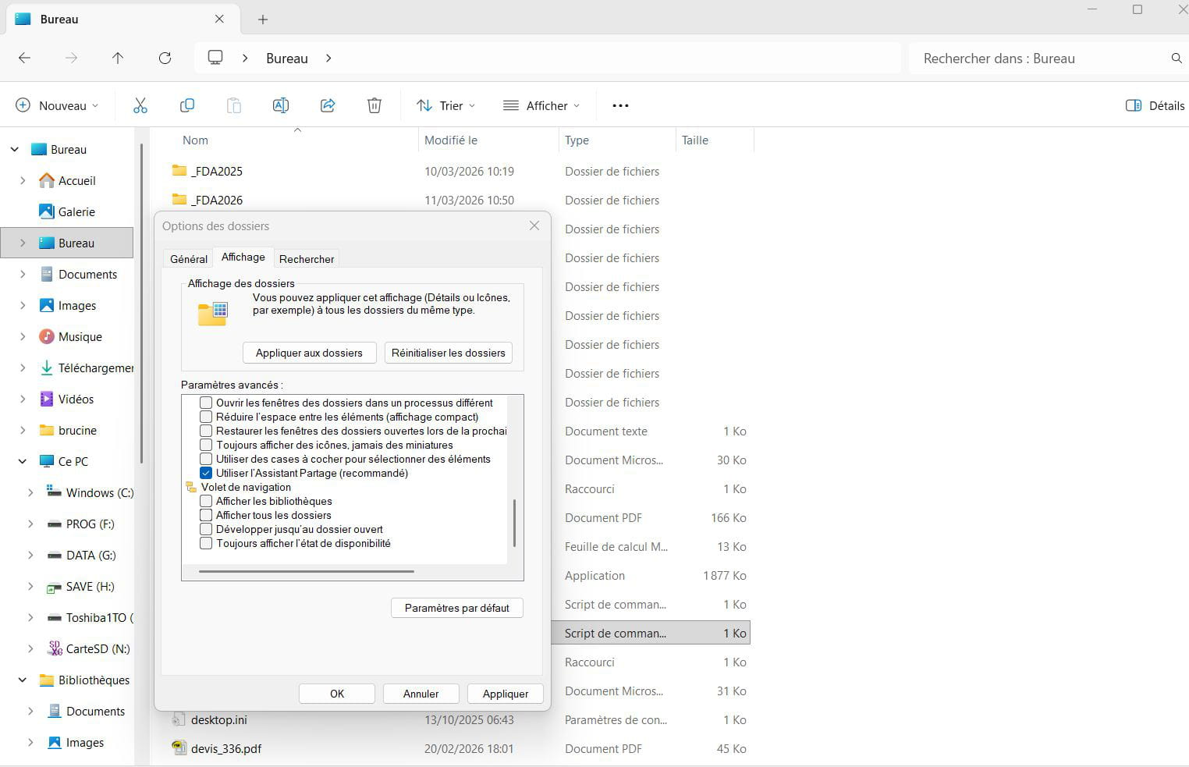Uncheck Utiliser l'Assistant Partage option
The width and height of the screenshot is (1189, 767).
(x=206, y=473)
